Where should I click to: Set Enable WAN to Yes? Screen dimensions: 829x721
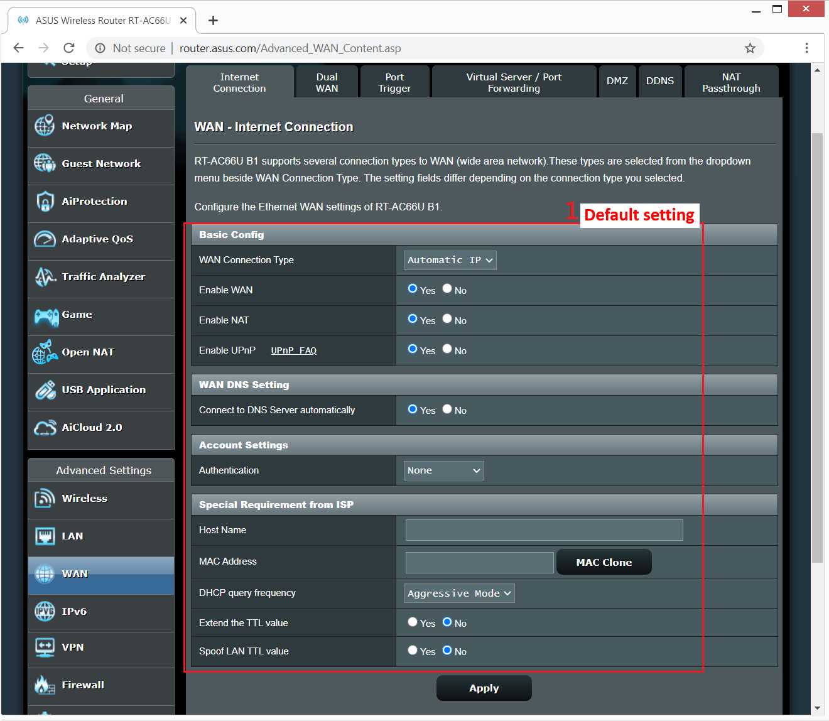tap(413, 289)
